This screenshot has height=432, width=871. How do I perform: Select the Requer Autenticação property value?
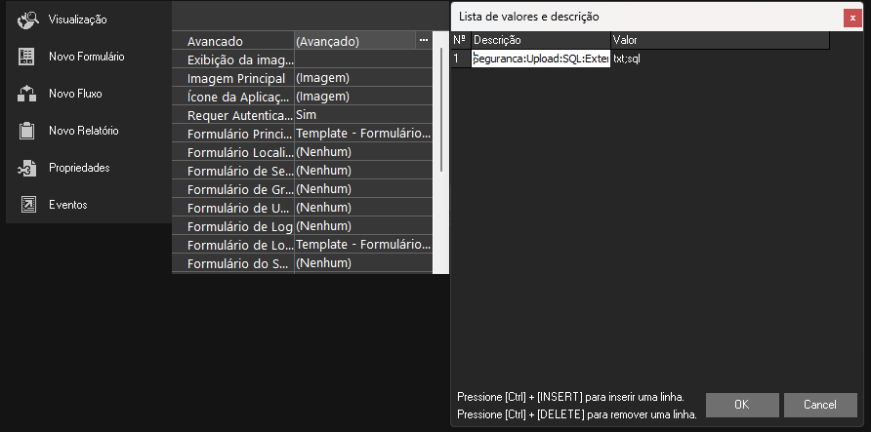(x=362, y=115)
